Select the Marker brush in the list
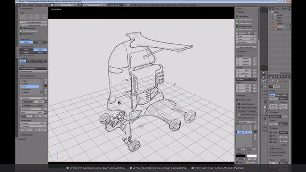 [x=30, y=92]
